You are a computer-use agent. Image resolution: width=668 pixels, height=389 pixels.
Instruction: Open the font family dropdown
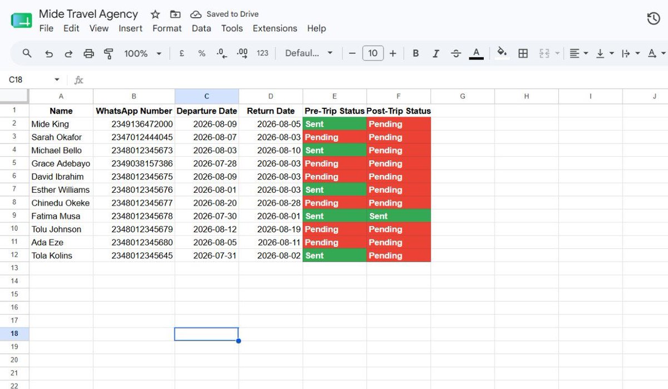(x=309, y=53)
